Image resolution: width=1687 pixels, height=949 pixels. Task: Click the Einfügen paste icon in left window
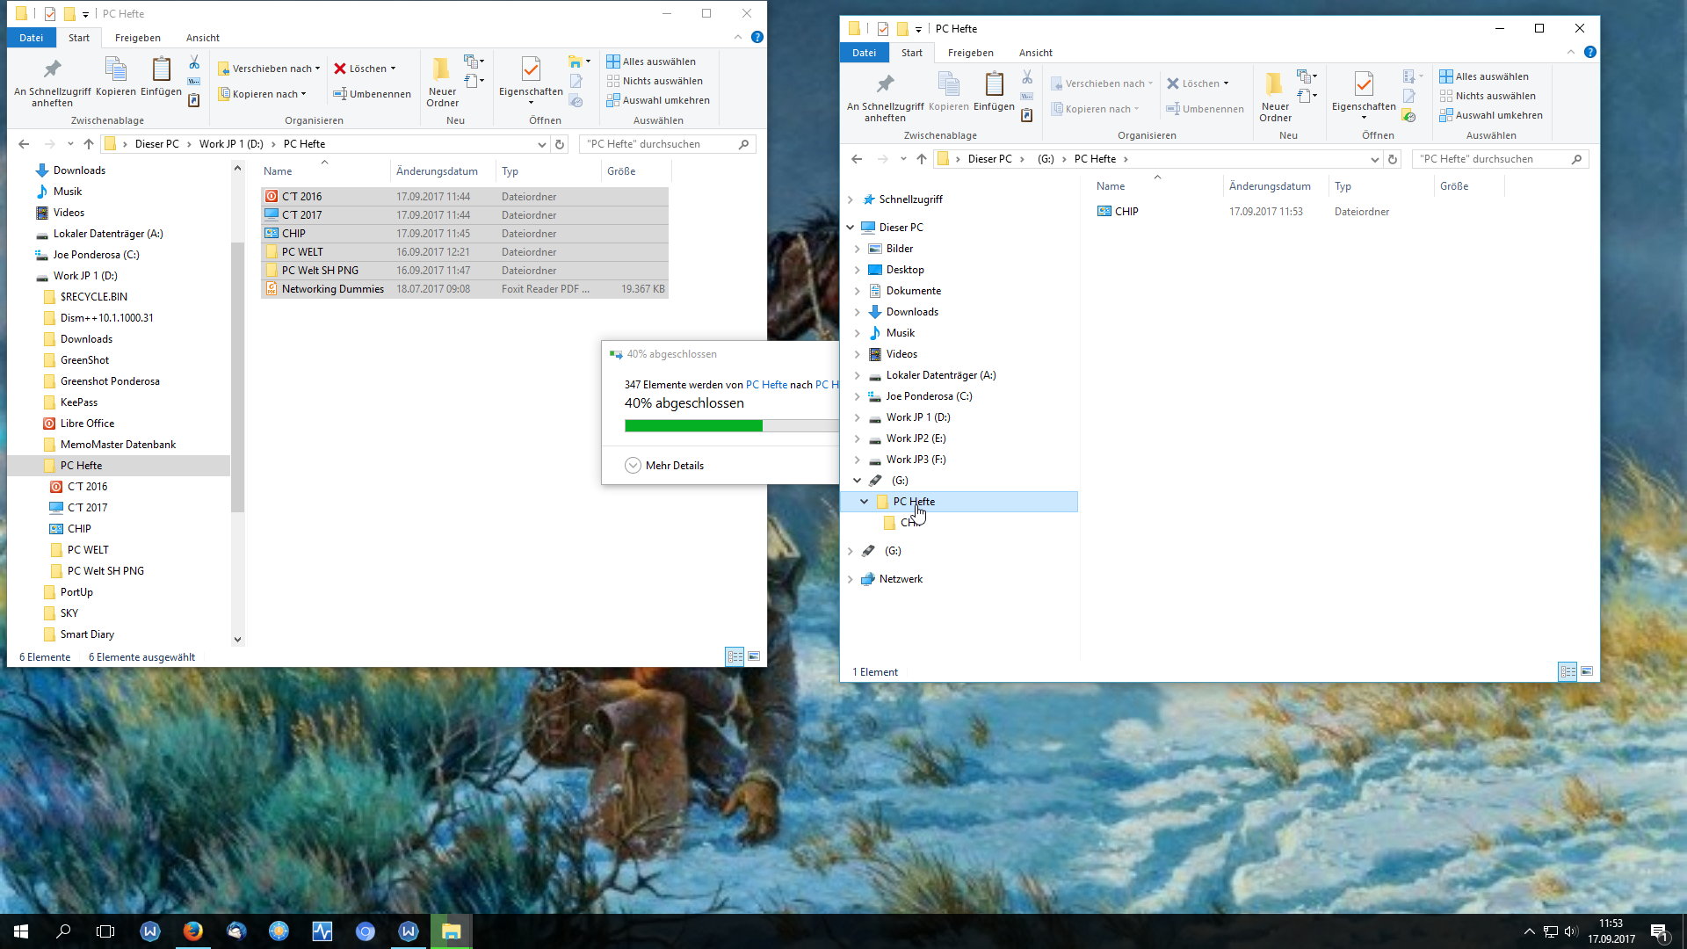[x=161, y=70]
